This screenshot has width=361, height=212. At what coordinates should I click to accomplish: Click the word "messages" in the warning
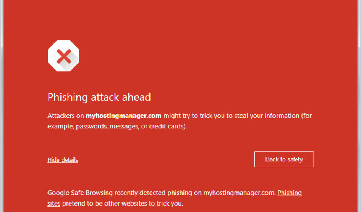[x=125, y=127]
